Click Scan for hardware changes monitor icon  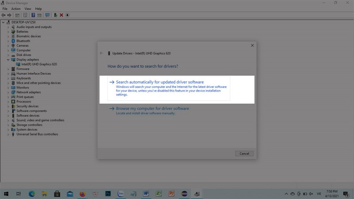click(x=47, y=15)
